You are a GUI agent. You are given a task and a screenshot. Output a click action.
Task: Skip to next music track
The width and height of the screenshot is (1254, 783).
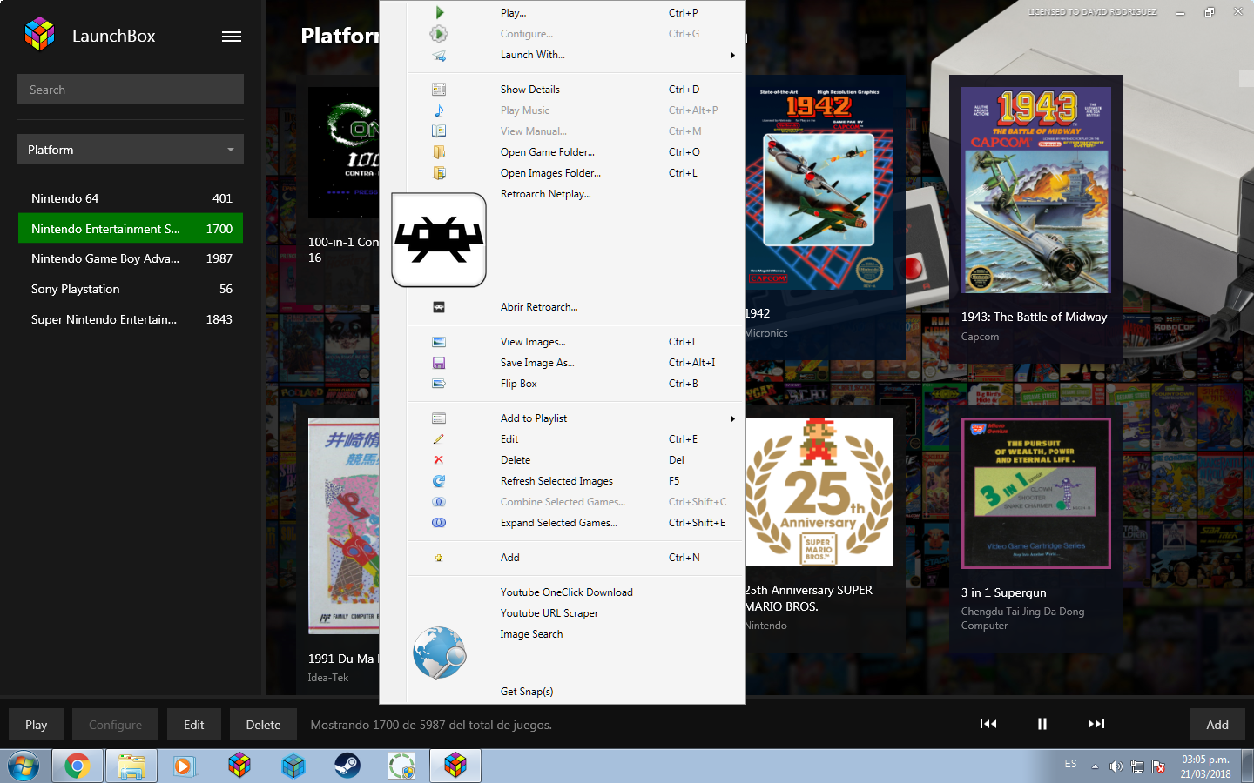[x=1096, y=724]
